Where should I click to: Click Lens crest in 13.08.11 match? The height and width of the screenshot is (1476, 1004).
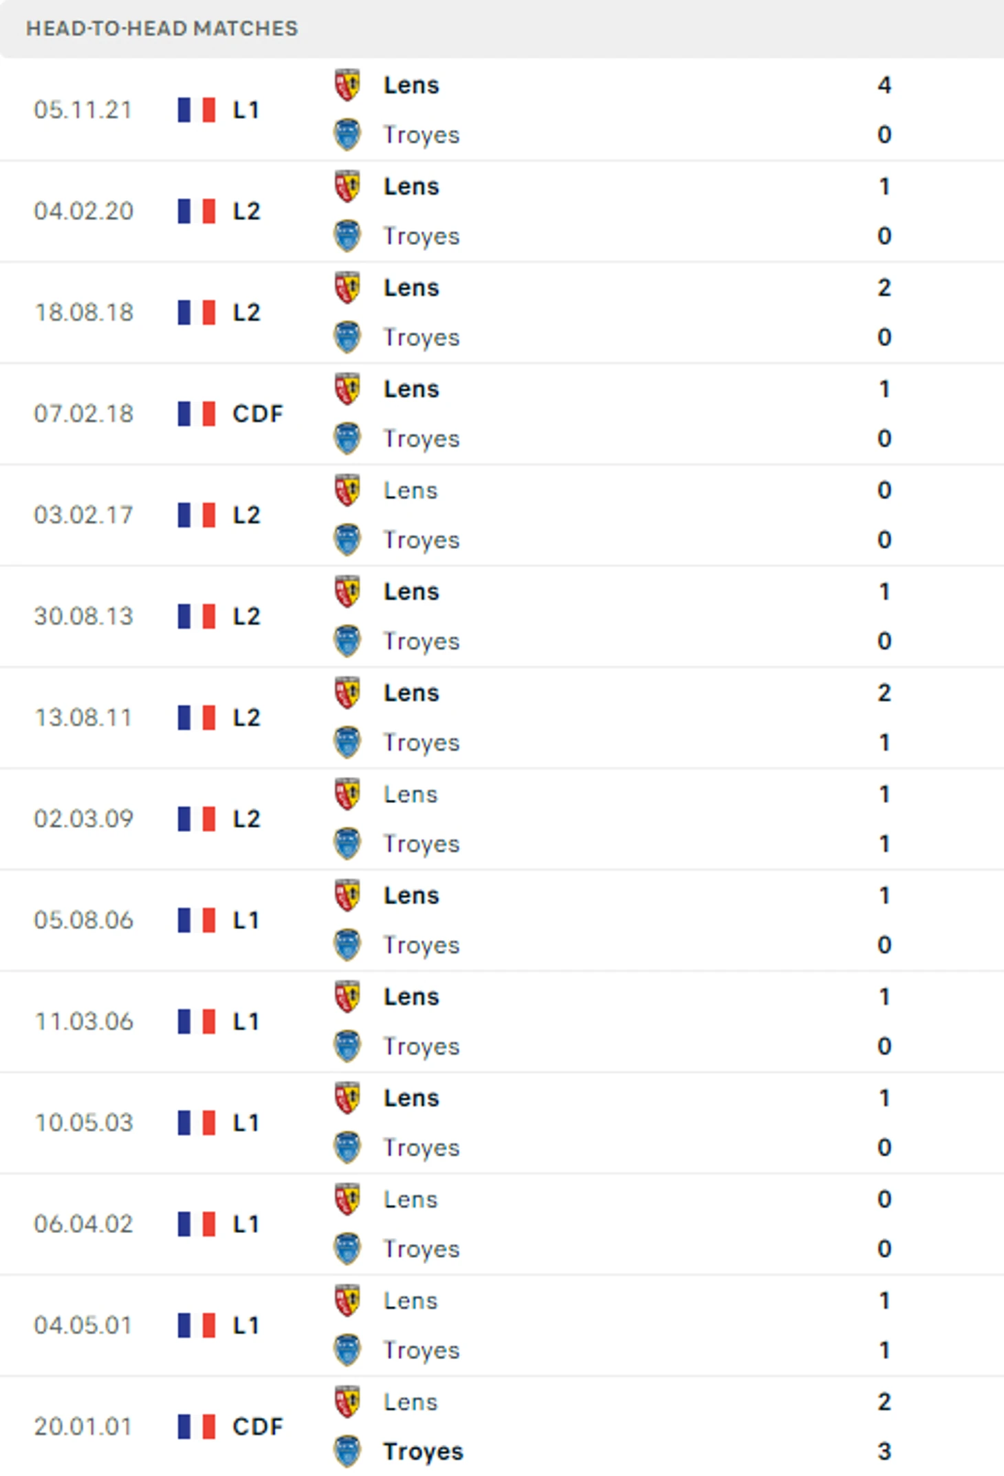coord(347,693)
